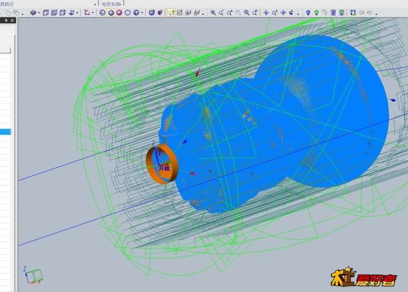Pin the left side panel
The image size is (408, 292).
coord(6,20)
